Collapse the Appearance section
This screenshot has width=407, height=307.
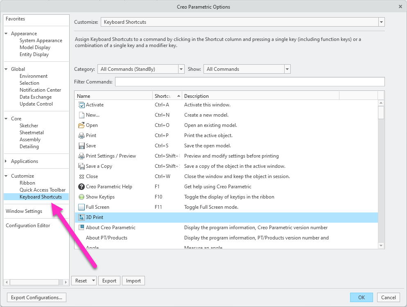(x=6, y=33)
